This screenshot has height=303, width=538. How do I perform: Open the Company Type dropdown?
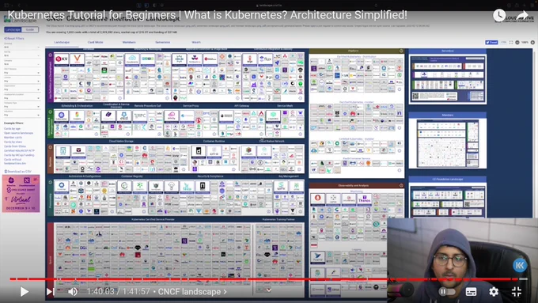tap(21, 106)
